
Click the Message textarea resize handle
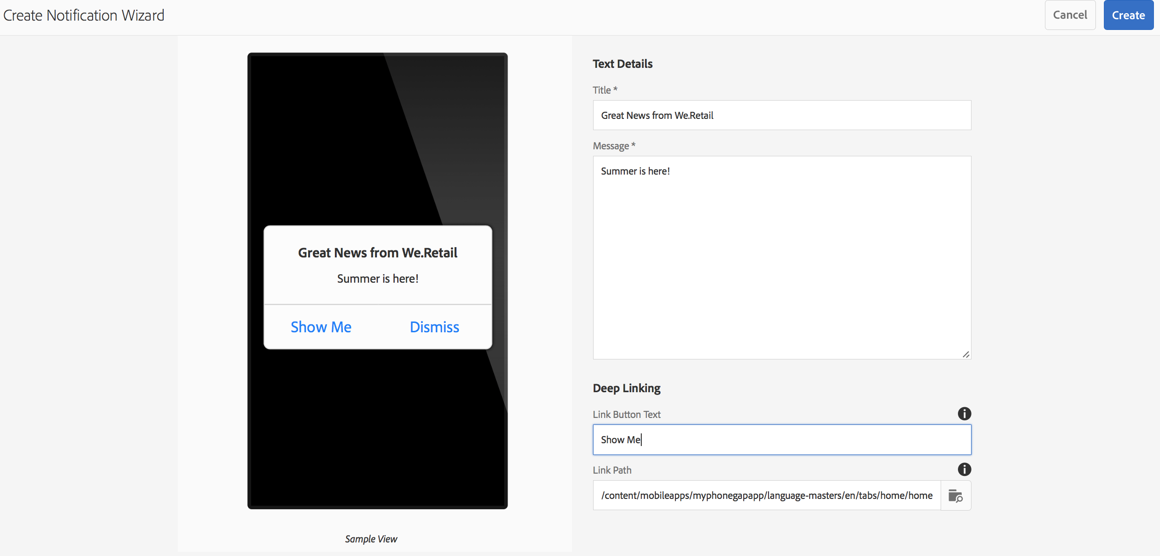tap(966, 354)
